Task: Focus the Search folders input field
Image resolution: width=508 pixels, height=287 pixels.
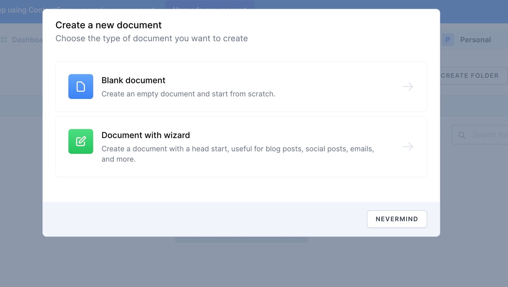Action: point(490,135)
